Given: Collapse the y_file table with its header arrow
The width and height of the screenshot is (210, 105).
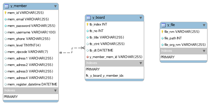Looking at the screenshot, I should point(204,25).
